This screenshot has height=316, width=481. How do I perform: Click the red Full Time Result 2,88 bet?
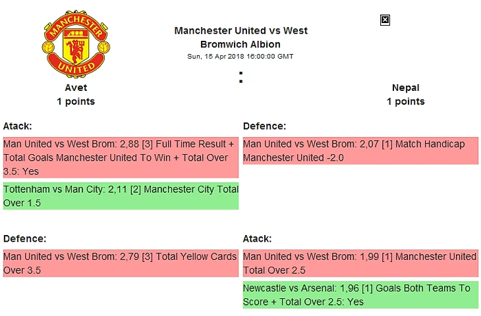[120, 158]
